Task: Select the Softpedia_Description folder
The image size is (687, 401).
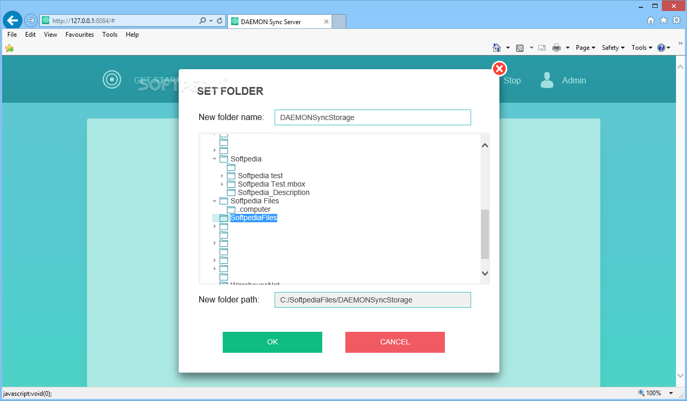Action: [x=274, y=192]
